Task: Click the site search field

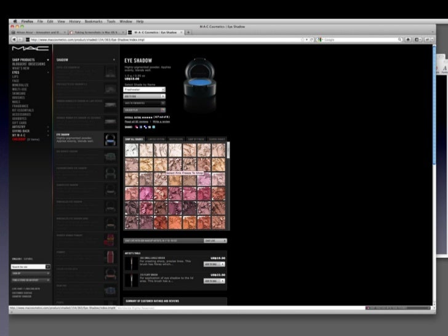Action: (x=28, y=266)
